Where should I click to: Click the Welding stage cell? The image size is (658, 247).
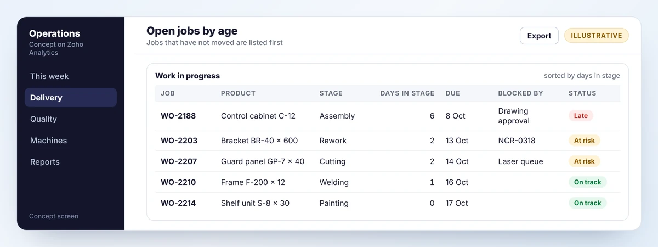point(334,182)
